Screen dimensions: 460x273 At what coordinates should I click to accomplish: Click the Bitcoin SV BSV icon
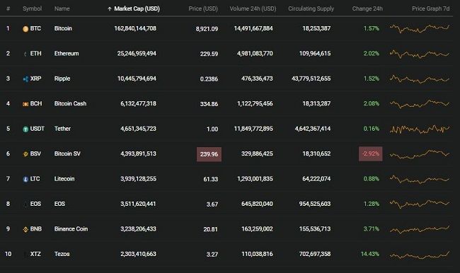(25, 154)
